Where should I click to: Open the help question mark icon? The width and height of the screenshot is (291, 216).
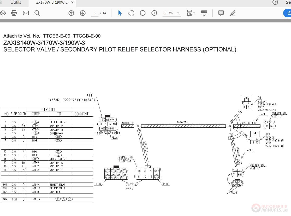pyautogui.click(x=275, y=2)
